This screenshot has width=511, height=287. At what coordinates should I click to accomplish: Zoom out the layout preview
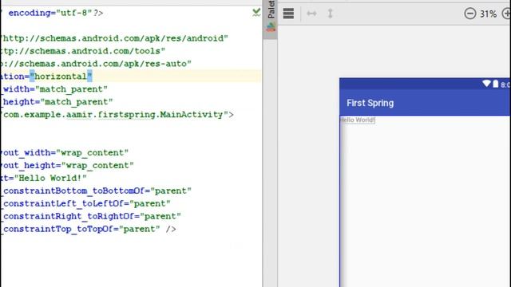[x=470, y=14]
